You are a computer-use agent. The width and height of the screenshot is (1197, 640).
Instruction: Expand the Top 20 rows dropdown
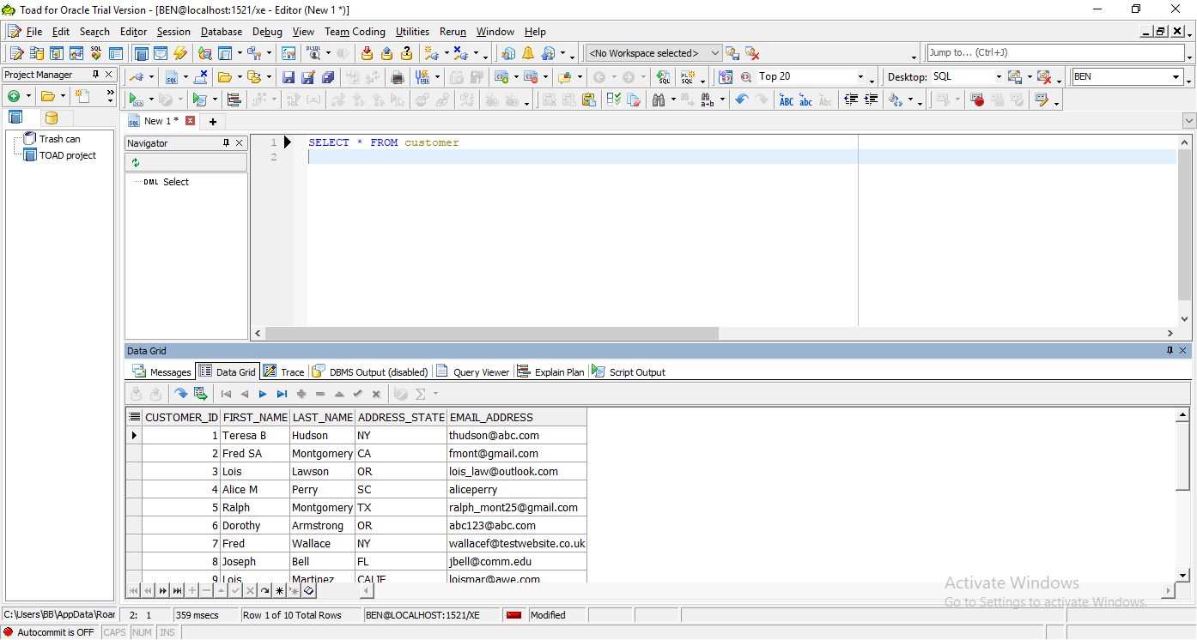click(861, 75)
